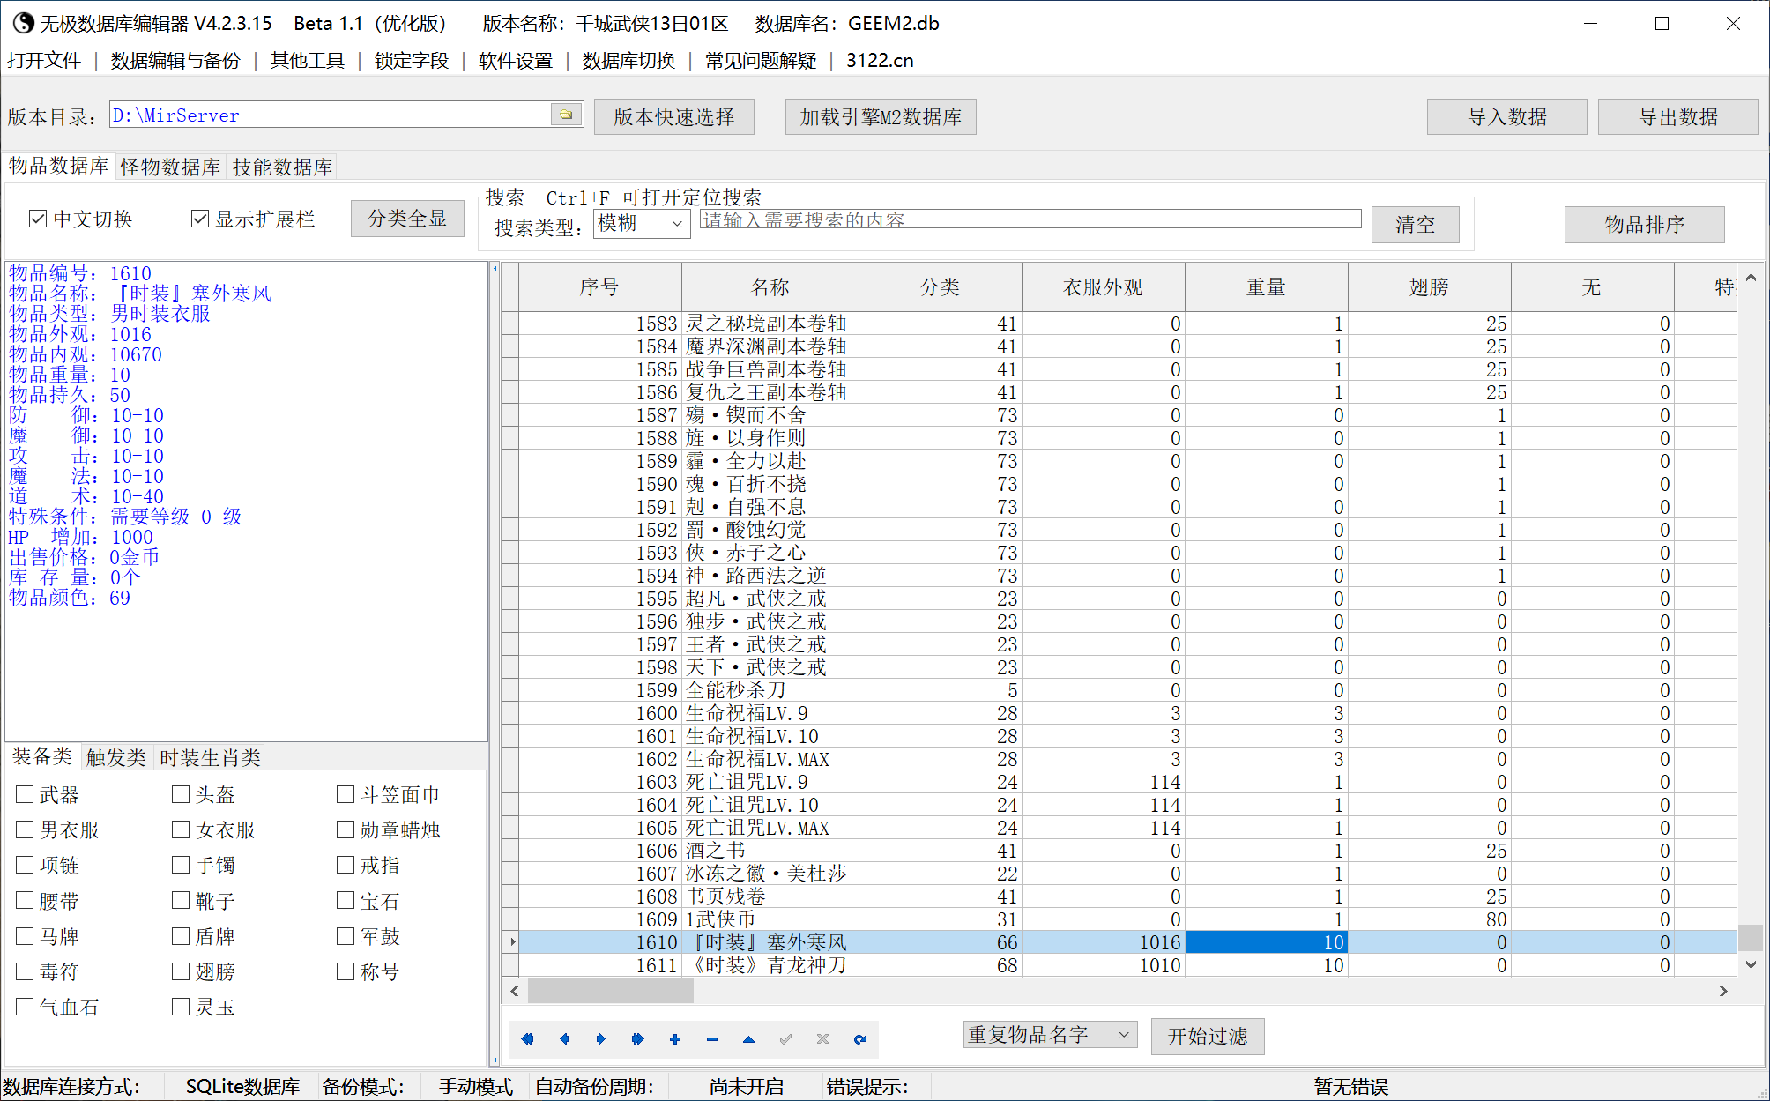Viewport: 1770px width, 1101px height.
Task: Click the horizontal scrollbar thumb of the table
Action: click(610, 992)
